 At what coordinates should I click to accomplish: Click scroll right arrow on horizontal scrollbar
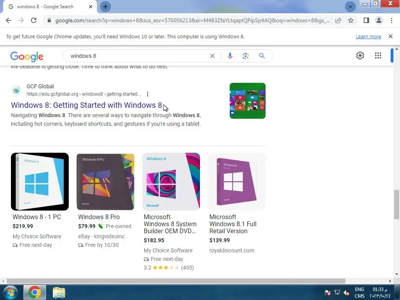(390, 281)
